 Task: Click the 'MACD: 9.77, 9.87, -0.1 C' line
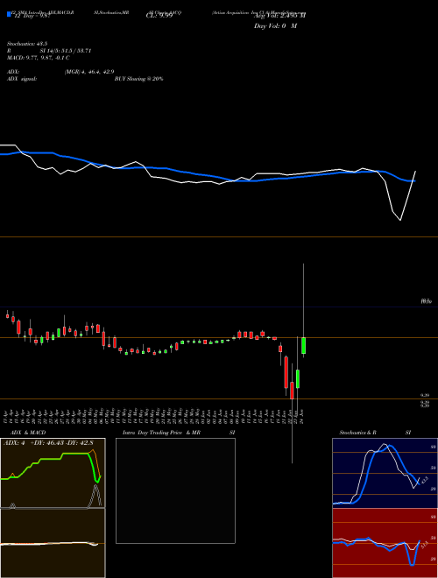click(x=38, y=58)
